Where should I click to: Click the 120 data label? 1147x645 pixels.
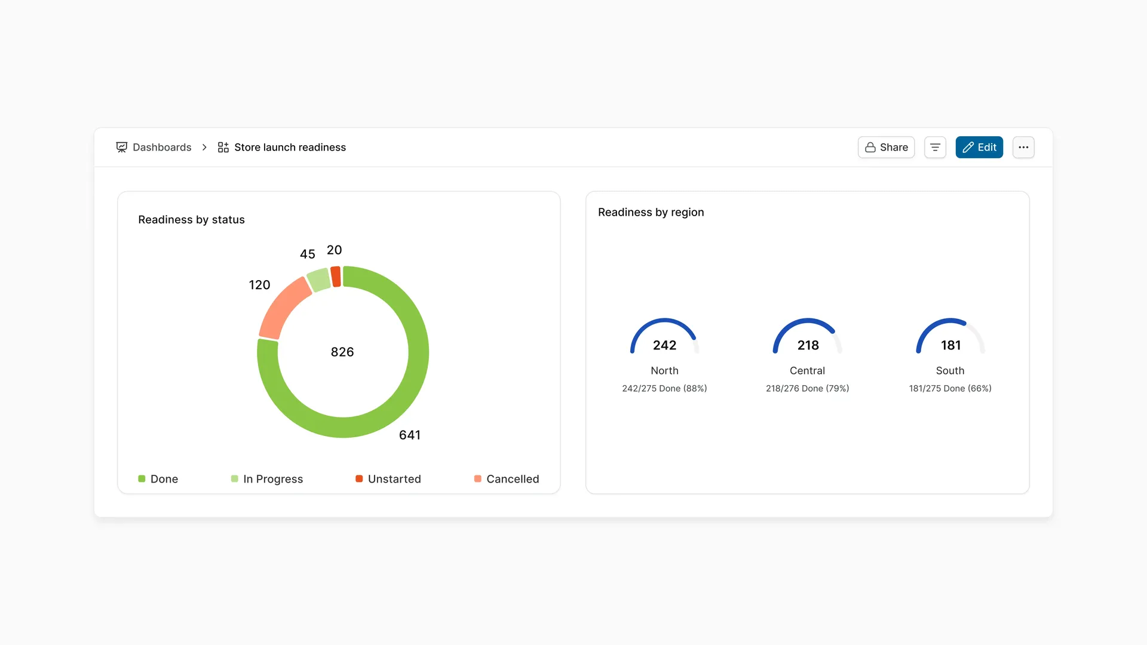tap(259, 285)
